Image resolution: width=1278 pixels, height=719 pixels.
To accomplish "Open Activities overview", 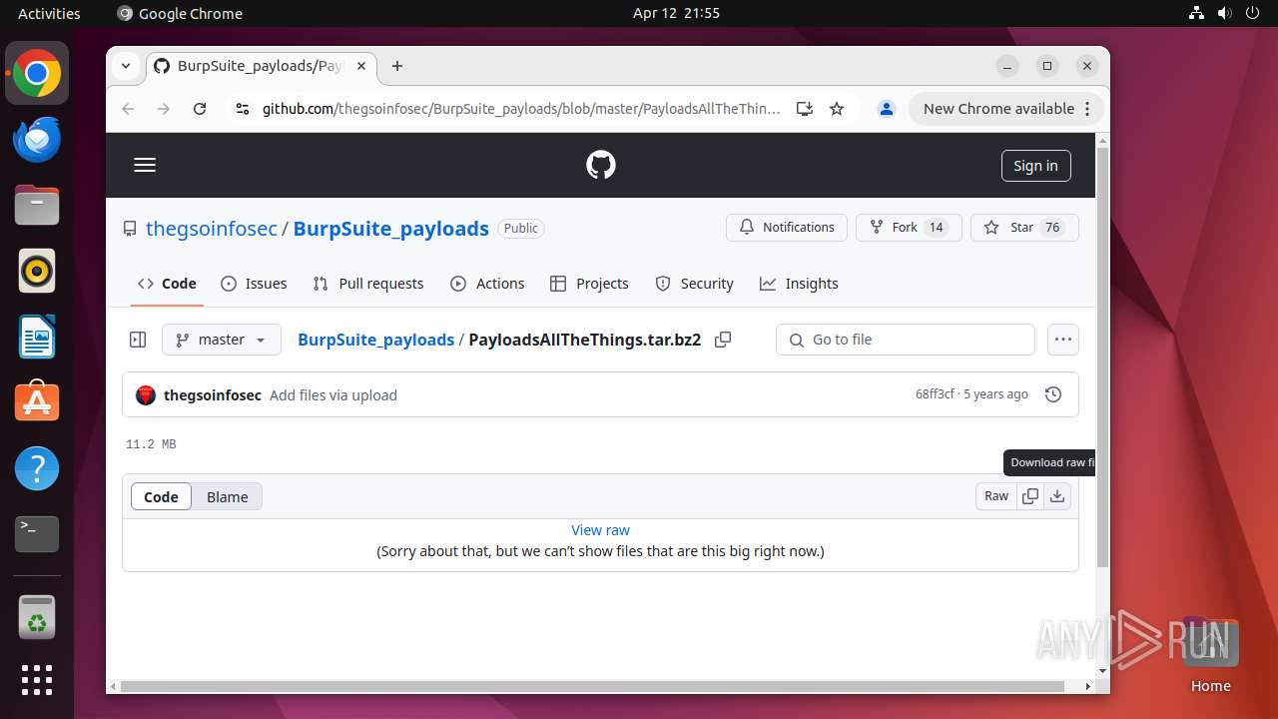I will coord(49,13).
